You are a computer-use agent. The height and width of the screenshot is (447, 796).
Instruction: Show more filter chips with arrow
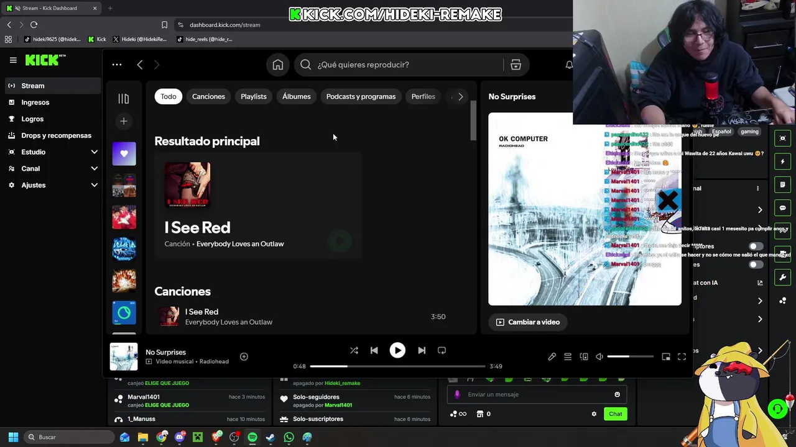tap(460, 97)
